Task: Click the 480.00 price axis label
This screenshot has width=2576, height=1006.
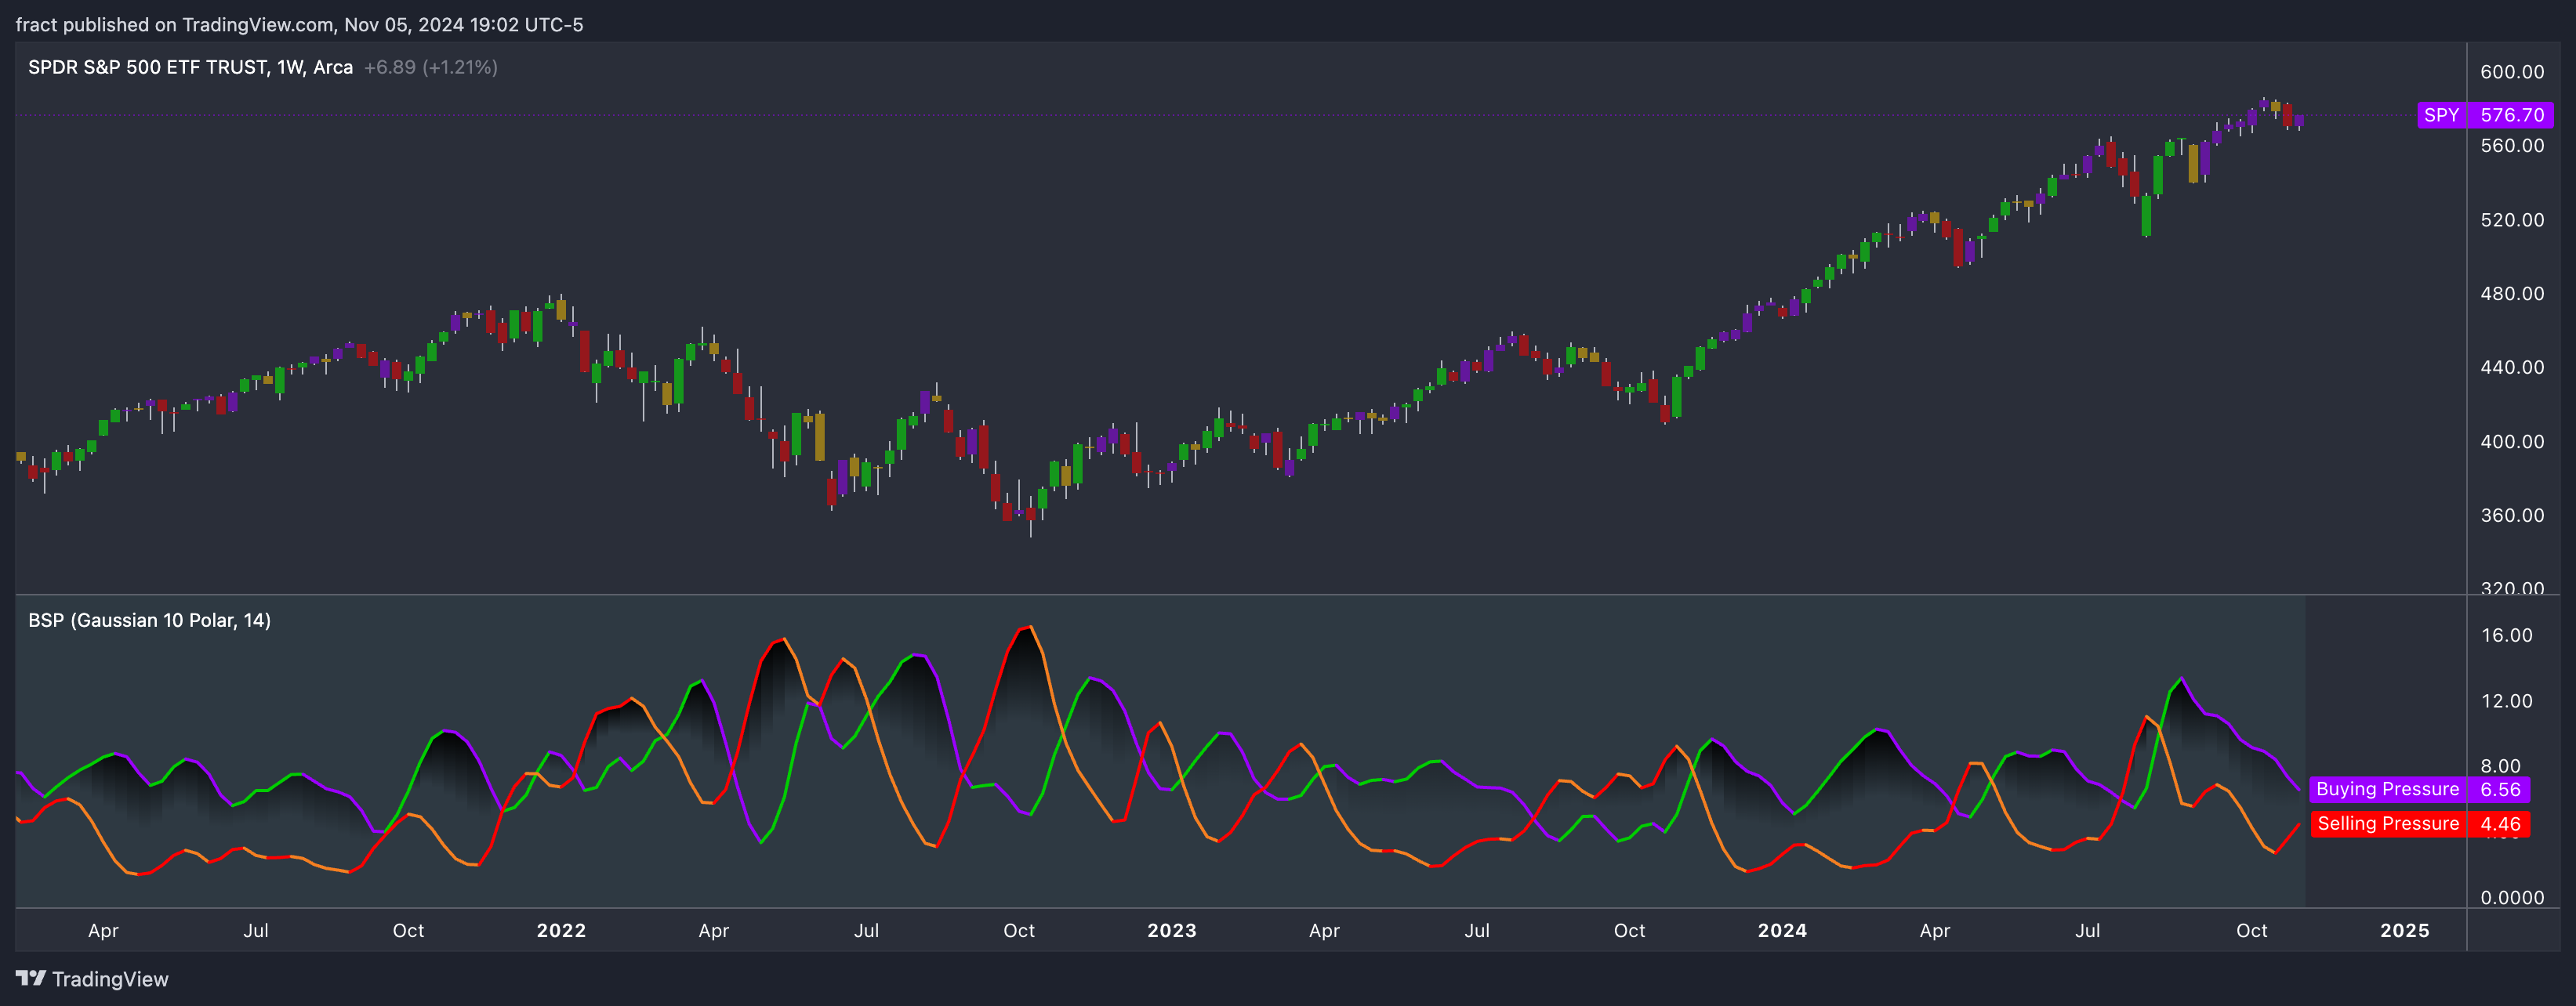Action: [x=2512, y=294]
